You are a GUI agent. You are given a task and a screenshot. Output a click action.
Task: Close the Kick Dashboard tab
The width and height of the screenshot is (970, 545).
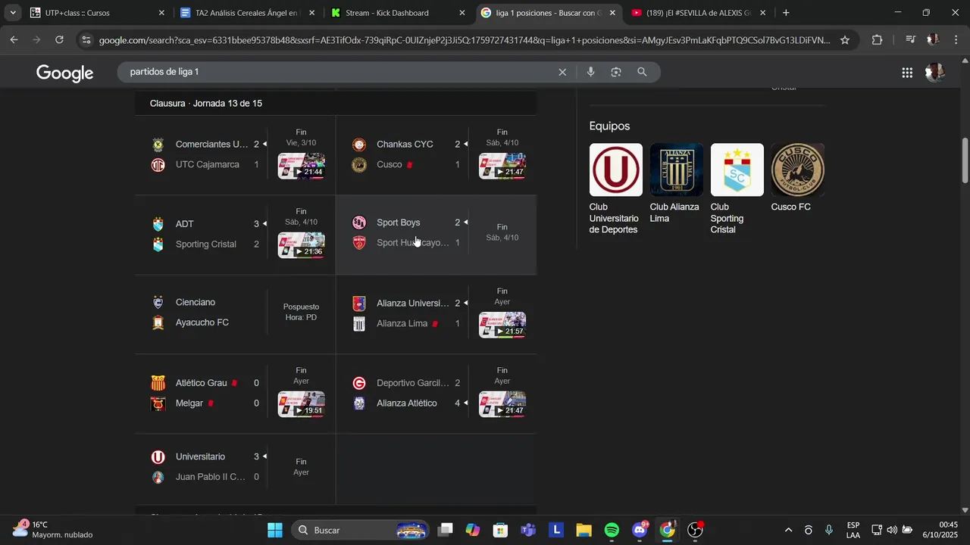pyautogui.click(x=462, y=13)
